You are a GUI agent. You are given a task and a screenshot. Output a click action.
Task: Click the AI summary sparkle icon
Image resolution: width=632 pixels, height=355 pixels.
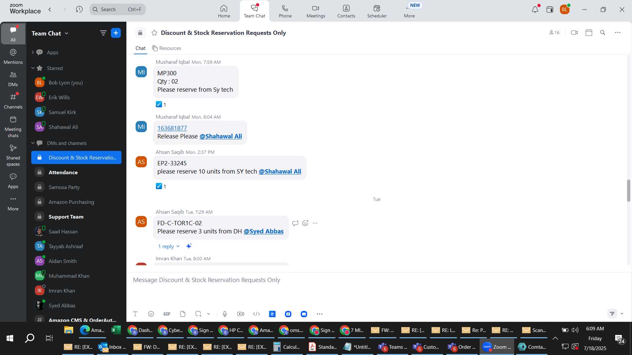tap(189, 246)
